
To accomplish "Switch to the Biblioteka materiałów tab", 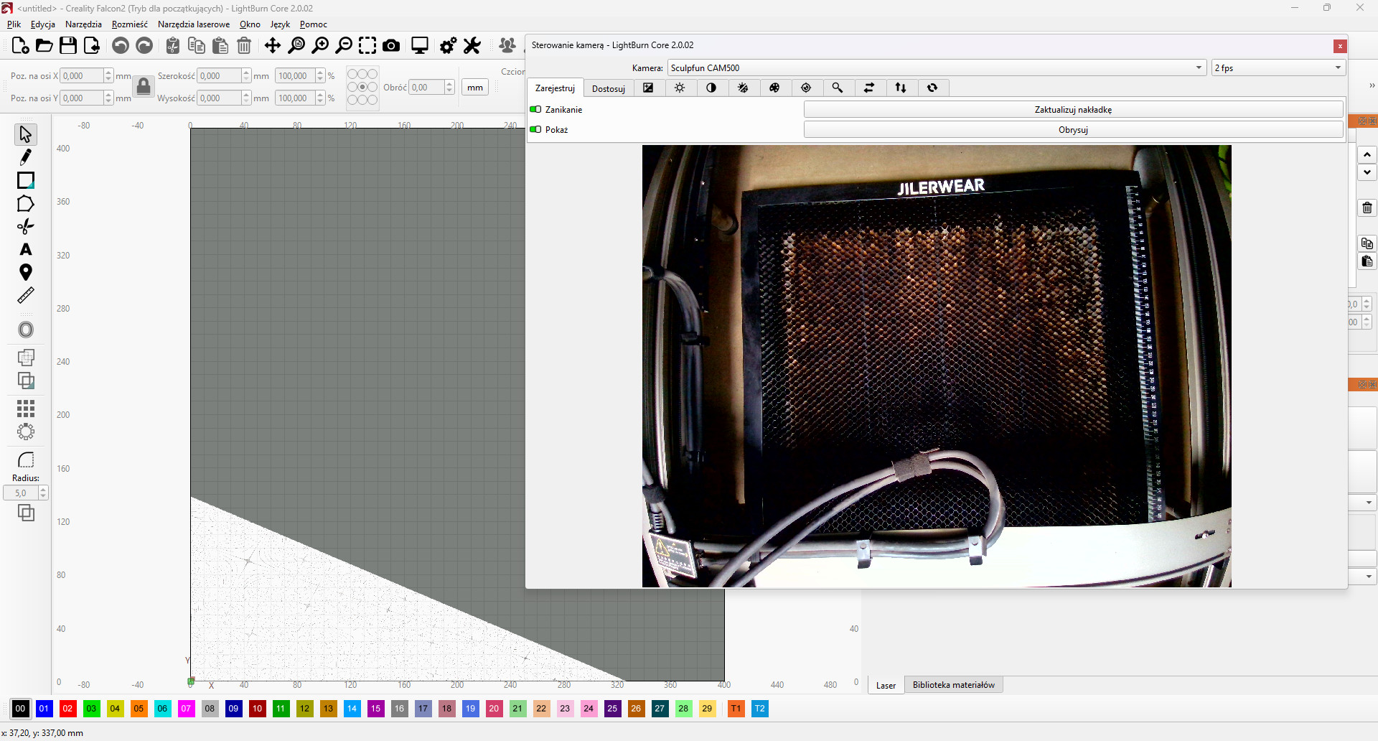I will (953, 685).
